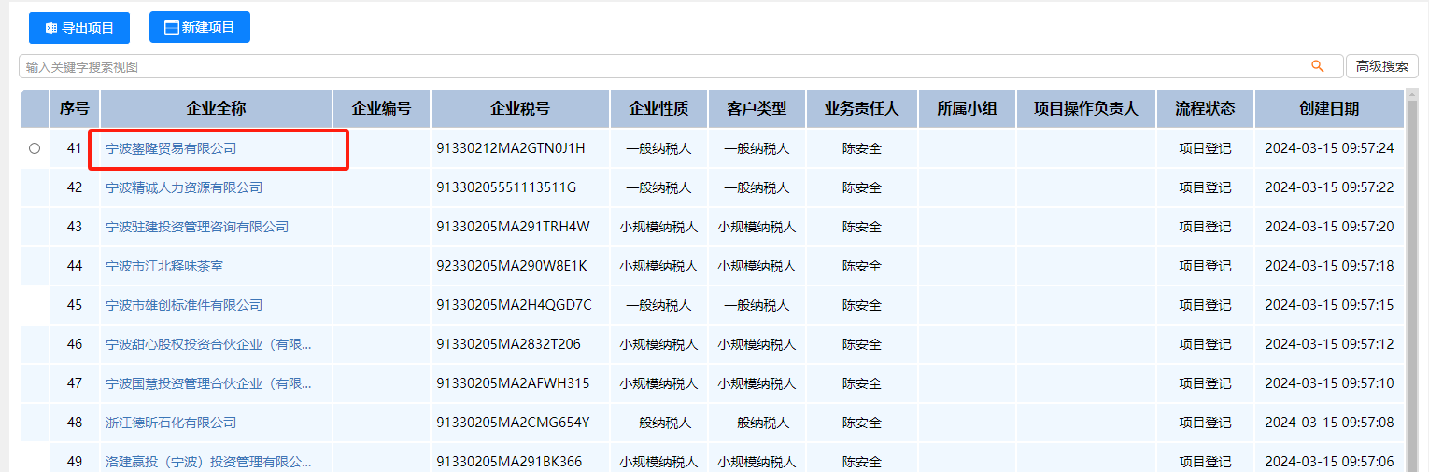Viewport: 1429px width, 472px height.
Task: Open 宁波市雄创标准件有限公司 link
Action: [x=184, y=305]
